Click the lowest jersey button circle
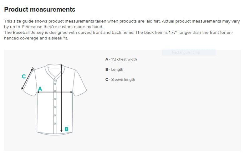The width and height of the screenshot is (245, 157). point(55,123)
